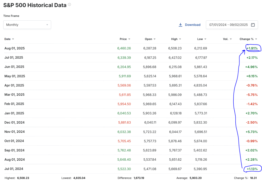The image size is (262, 182).
Task: Click the price value 6,204.95
Action: [x=124, y=67]
